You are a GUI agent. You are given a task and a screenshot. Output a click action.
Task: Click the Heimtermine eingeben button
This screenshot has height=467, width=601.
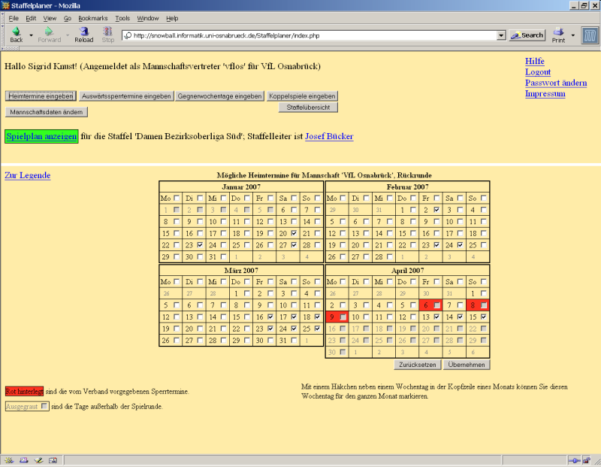[x=41, y=96]
